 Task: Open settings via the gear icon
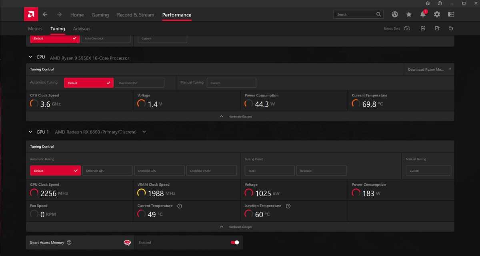point(437,14)
